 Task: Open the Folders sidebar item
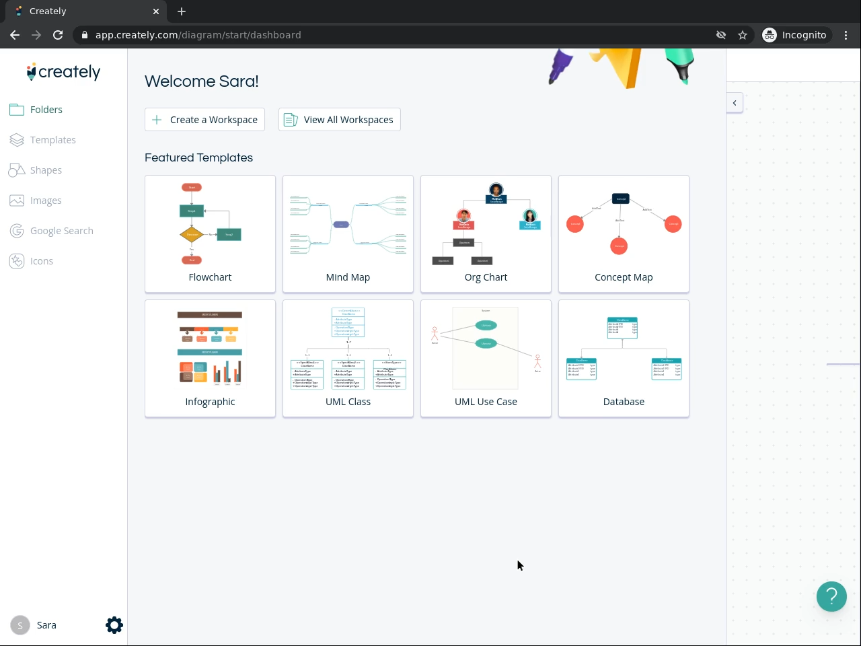click(36, 110)
